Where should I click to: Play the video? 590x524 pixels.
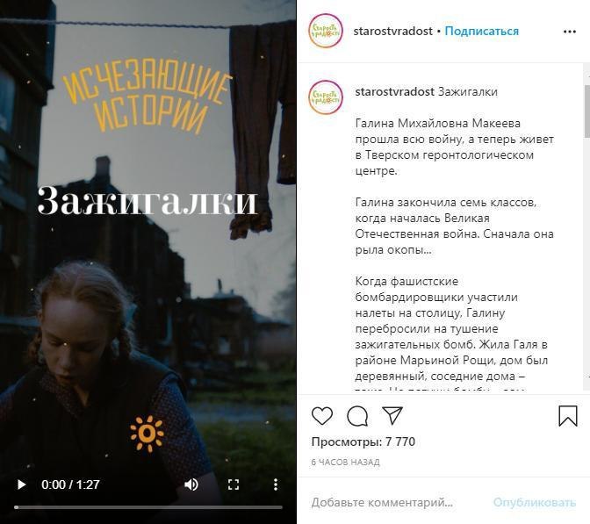[21, 485]
